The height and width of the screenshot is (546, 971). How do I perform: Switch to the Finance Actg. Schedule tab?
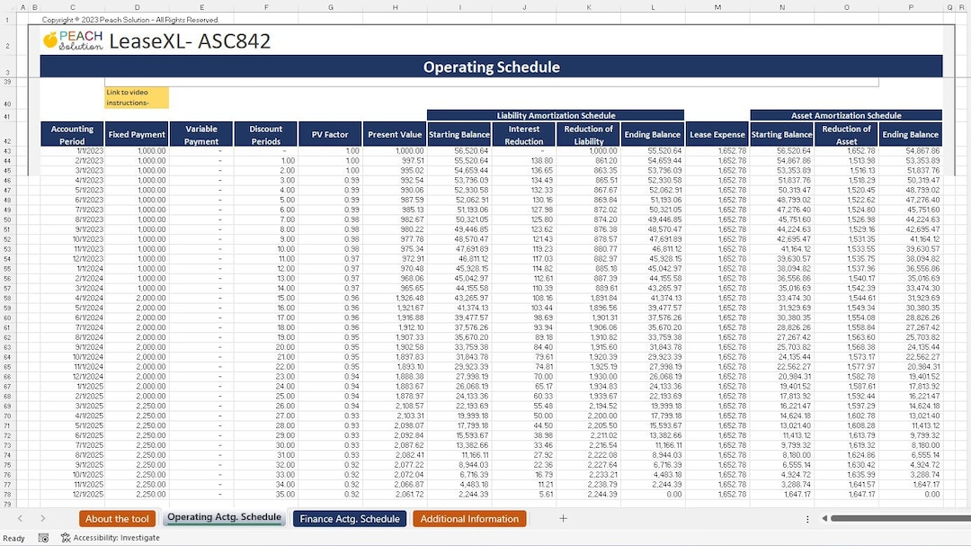[349, 519]
